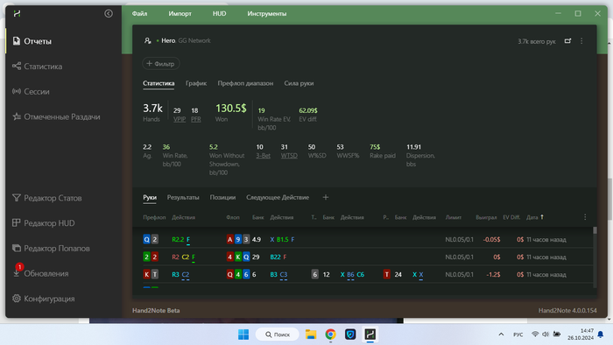
Task: Open the Инструменты menu
Action: pyautogui.click(x=266, y=14)
